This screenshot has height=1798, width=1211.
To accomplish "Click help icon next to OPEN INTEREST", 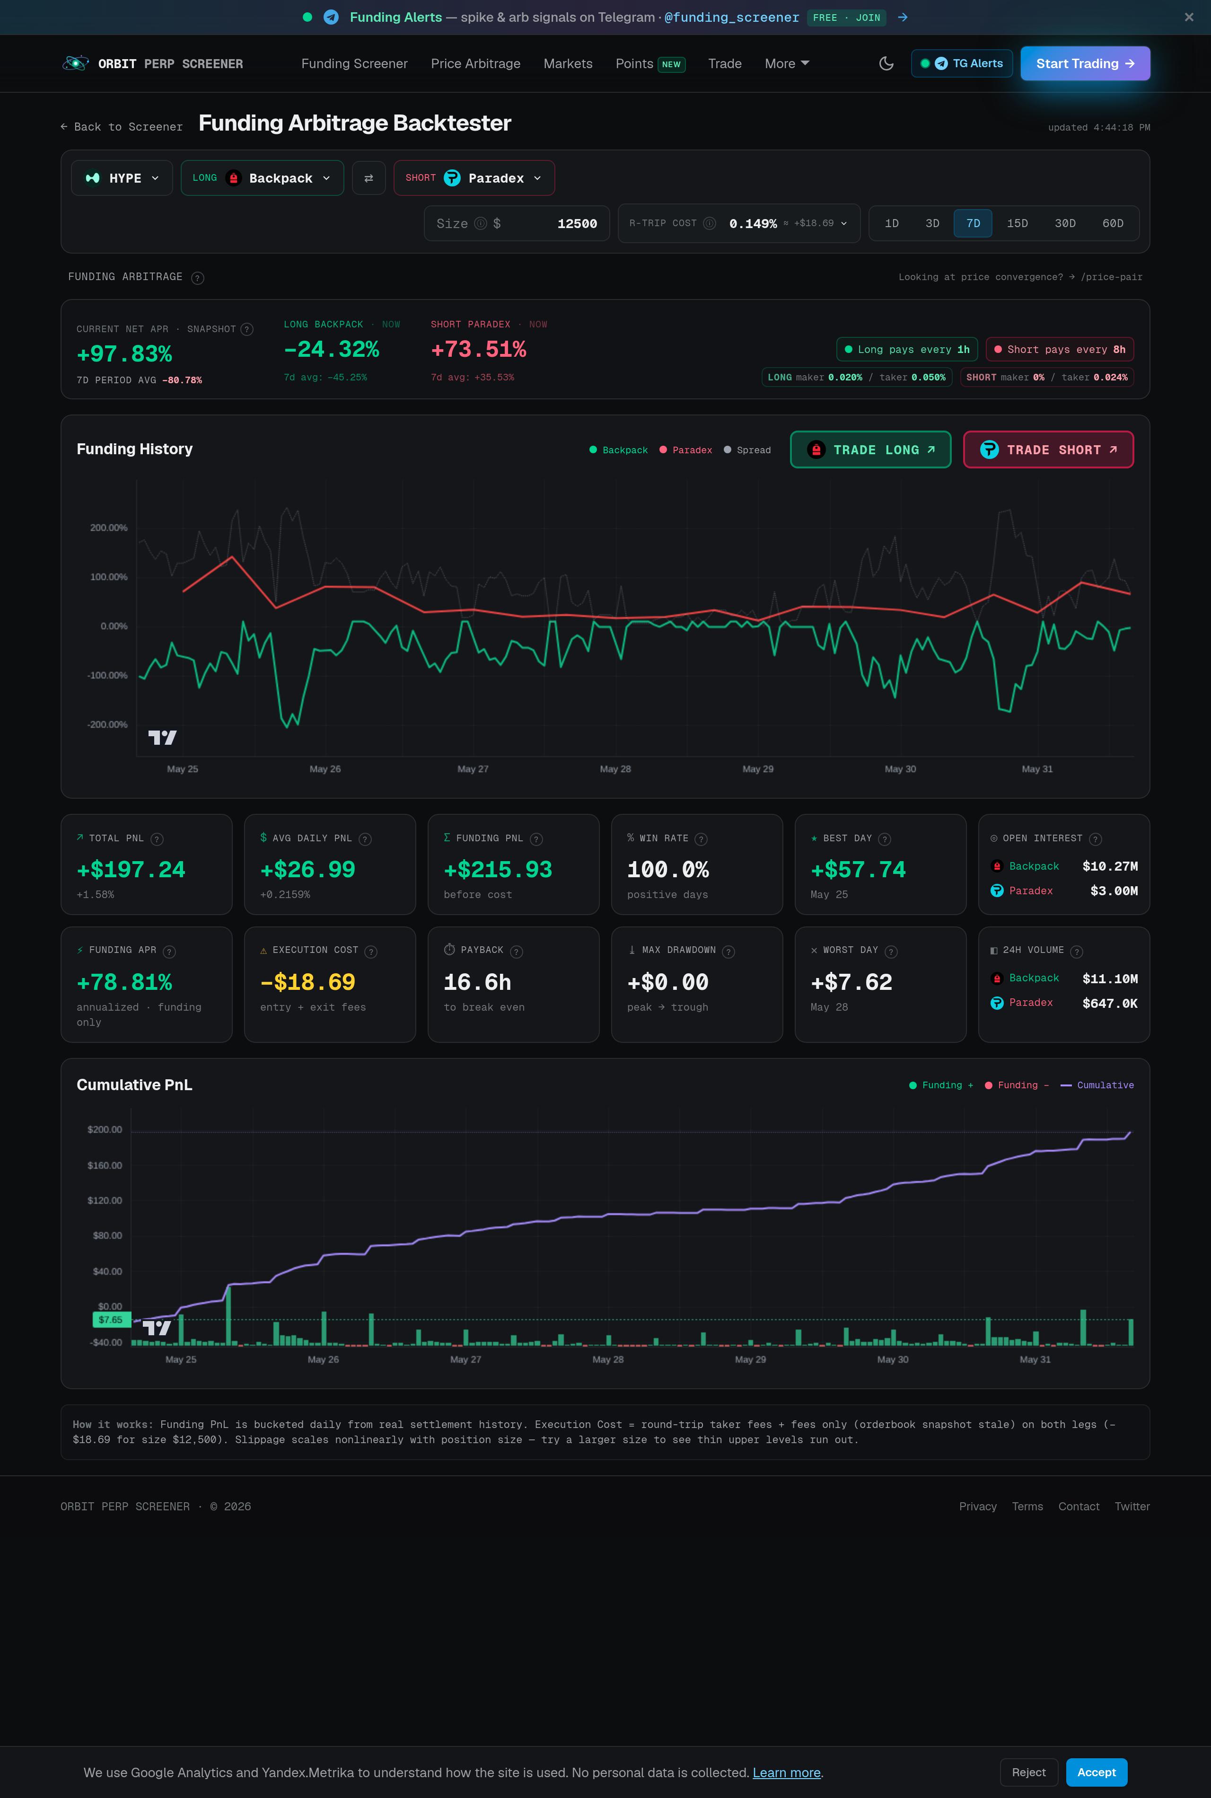I will pyautogui.click(x=1095, y=839).
